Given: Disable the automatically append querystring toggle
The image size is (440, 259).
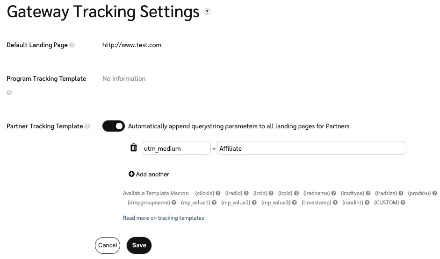Looking at the screenshot, I should coord(114,126).
